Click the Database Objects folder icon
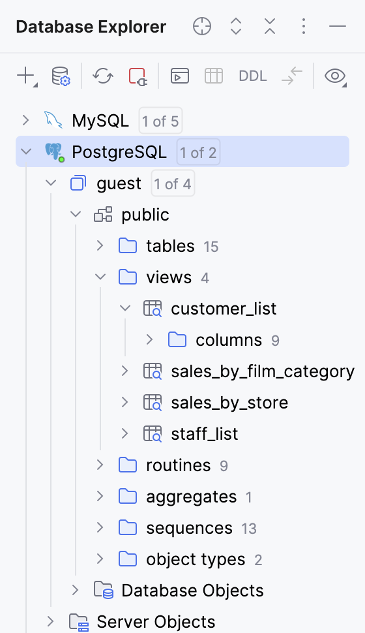The height and width of the screenshot is (633, 365). pos(104,591)
